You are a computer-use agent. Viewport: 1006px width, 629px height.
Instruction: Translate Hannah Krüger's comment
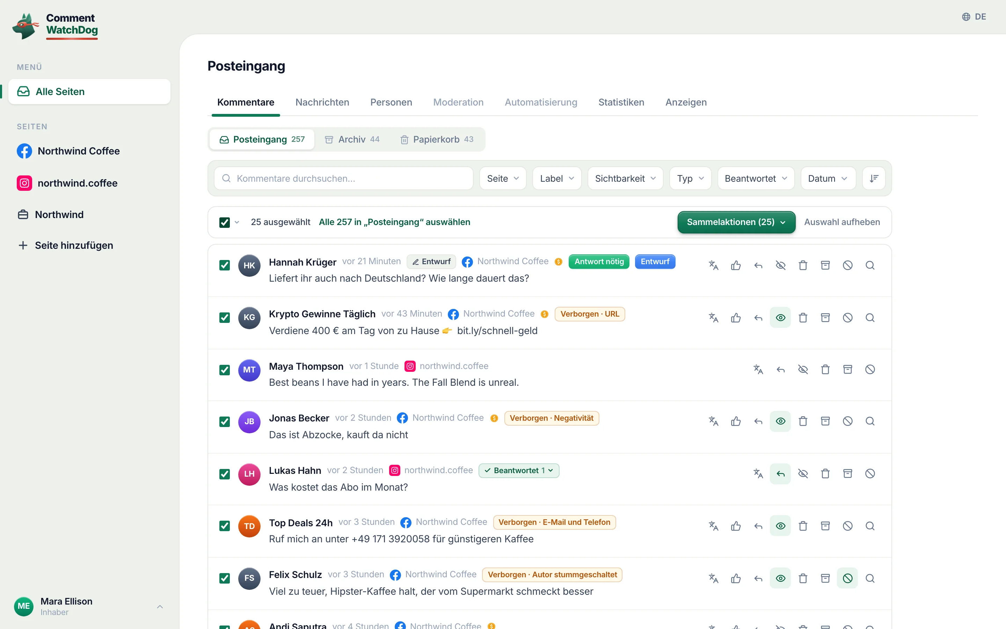713,266
